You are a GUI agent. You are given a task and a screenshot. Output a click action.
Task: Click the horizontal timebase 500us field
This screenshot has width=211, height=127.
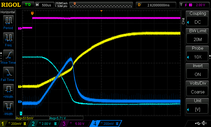[x=47, y=5]
